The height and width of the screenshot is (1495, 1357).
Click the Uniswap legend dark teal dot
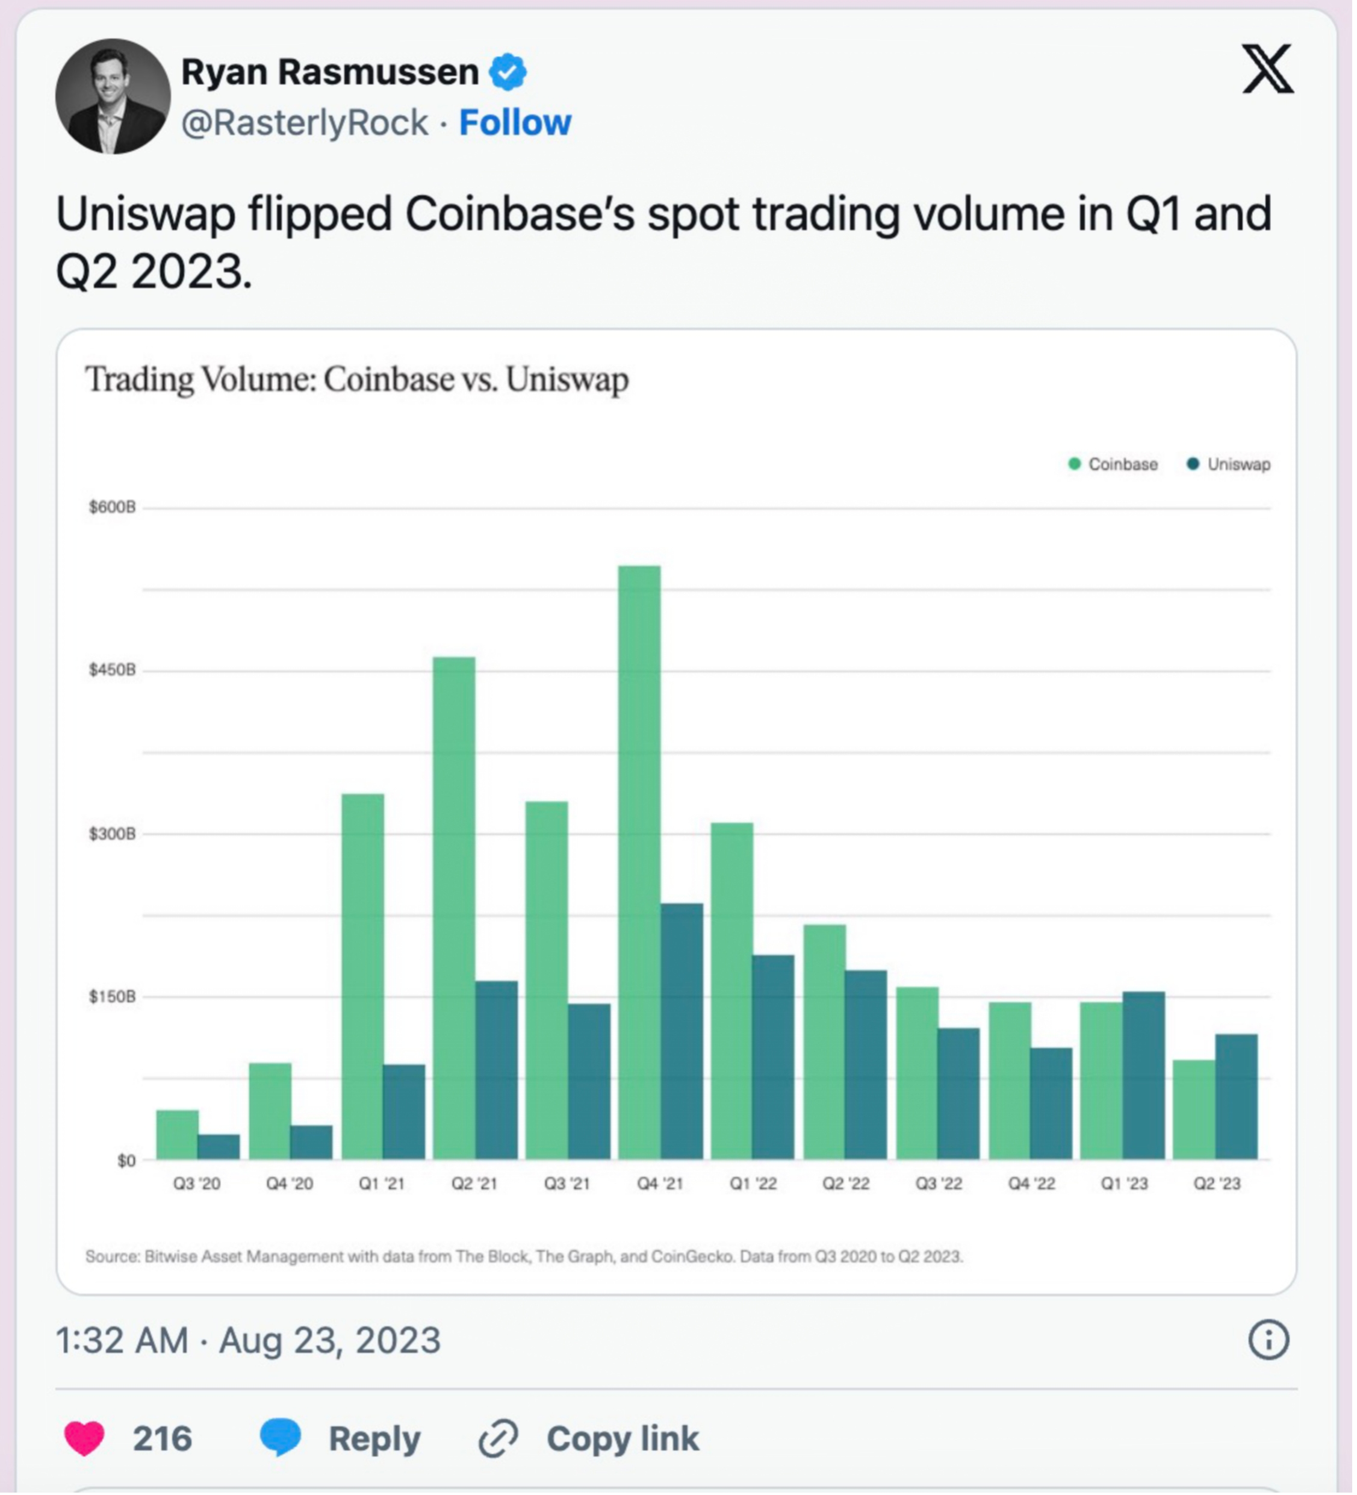[1193, 464]
